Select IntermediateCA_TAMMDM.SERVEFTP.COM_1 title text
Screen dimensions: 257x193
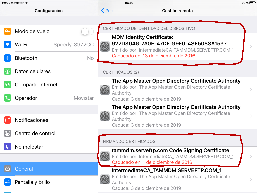coord(167,170)
